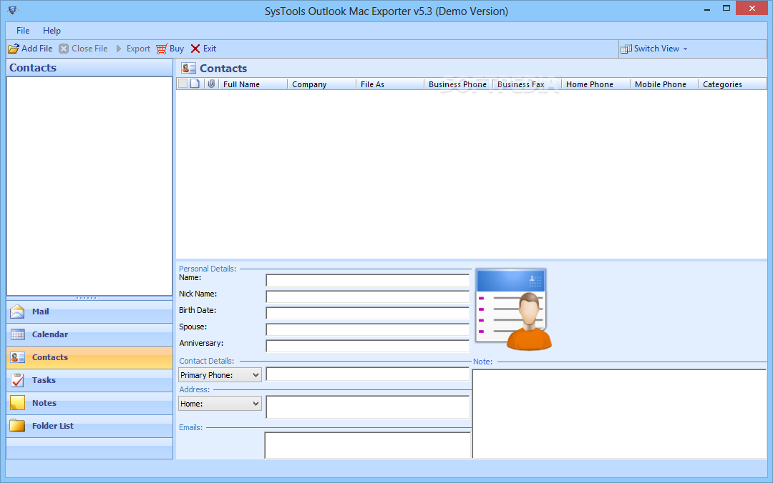This screenshot has height=483, width=773.
Task: Expand the Switch View dropdown arrow
Action: pos(685,49)
